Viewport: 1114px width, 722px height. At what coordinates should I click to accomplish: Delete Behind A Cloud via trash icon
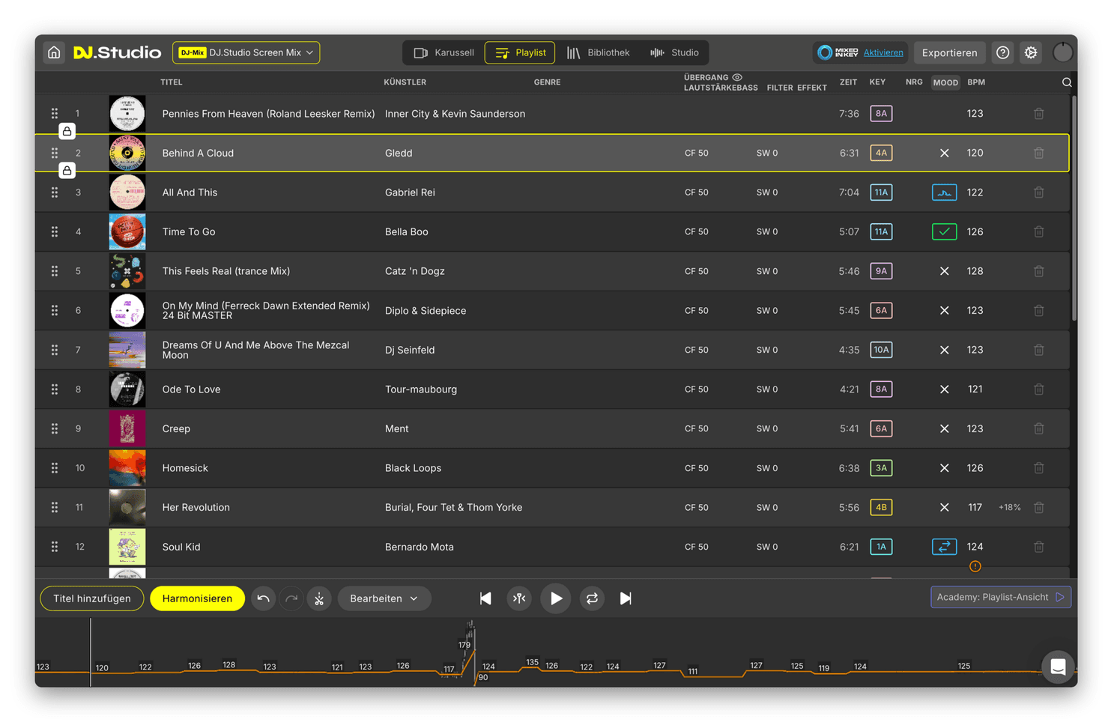pos(1038,153)
